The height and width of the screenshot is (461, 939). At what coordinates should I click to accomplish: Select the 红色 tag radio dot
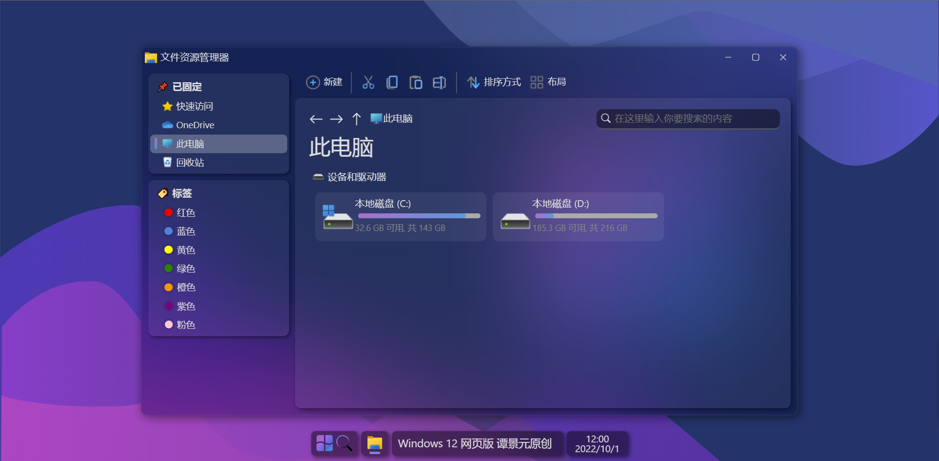[168, 212]
